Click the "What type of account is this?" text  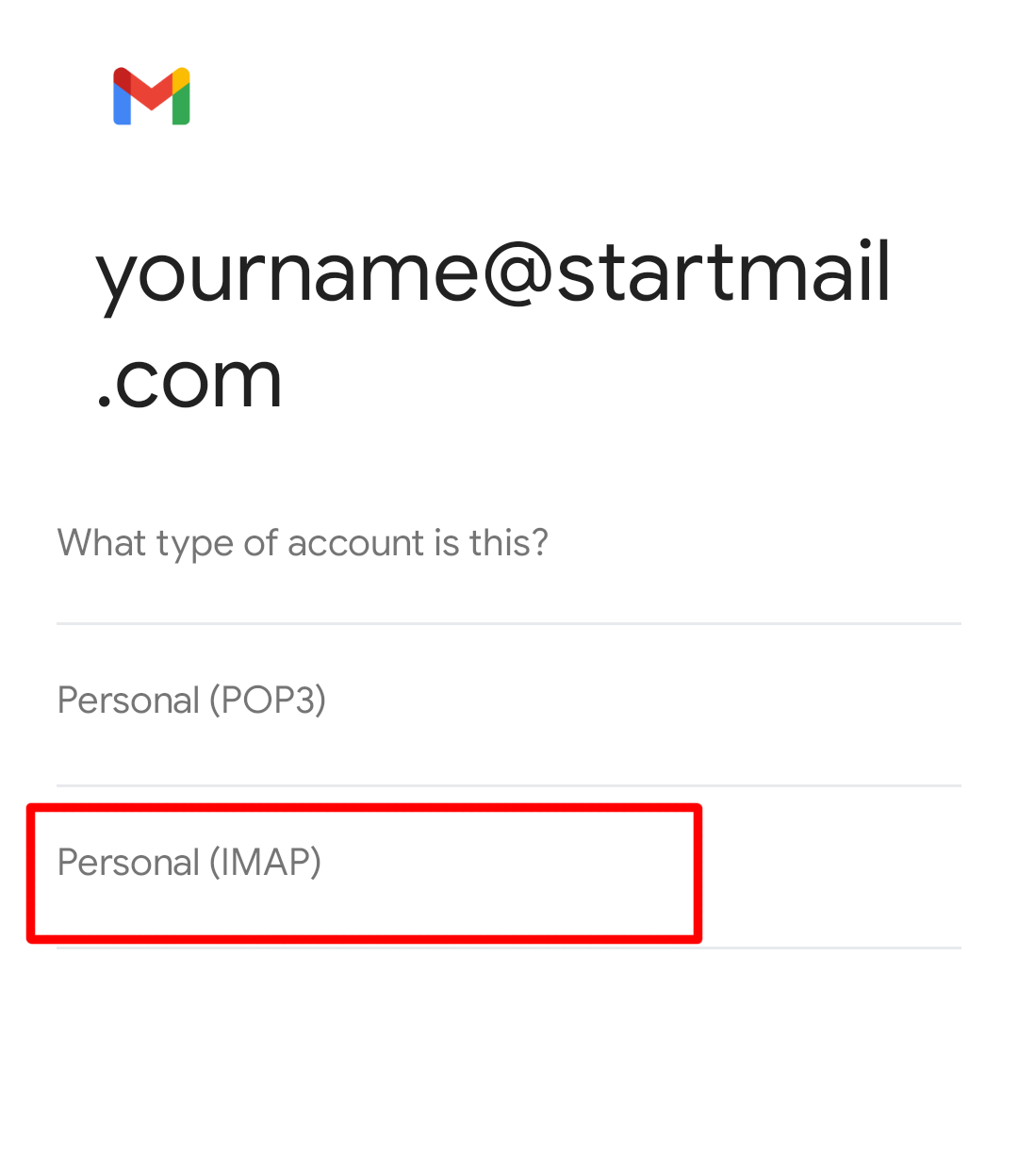[x=303, y=543]
